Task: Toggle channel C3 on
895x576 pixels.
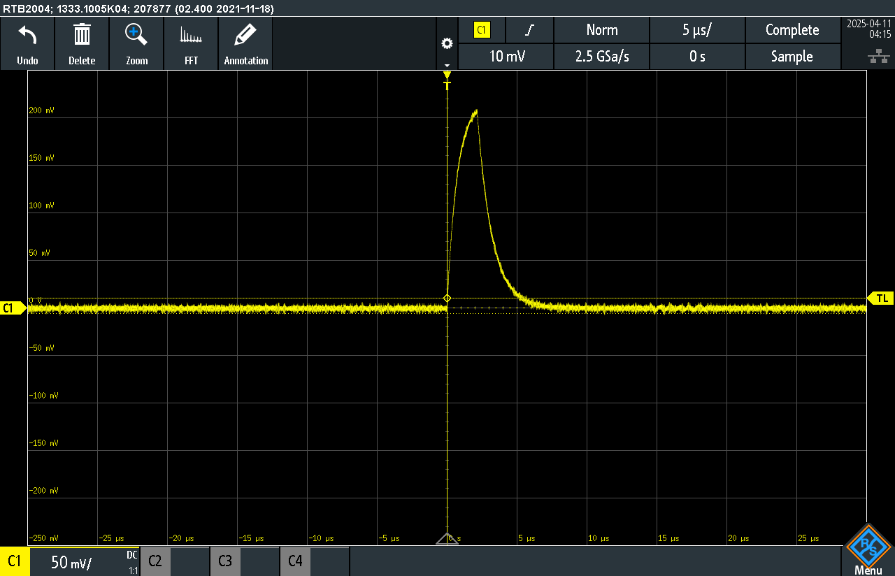Action: coord(225,561)
